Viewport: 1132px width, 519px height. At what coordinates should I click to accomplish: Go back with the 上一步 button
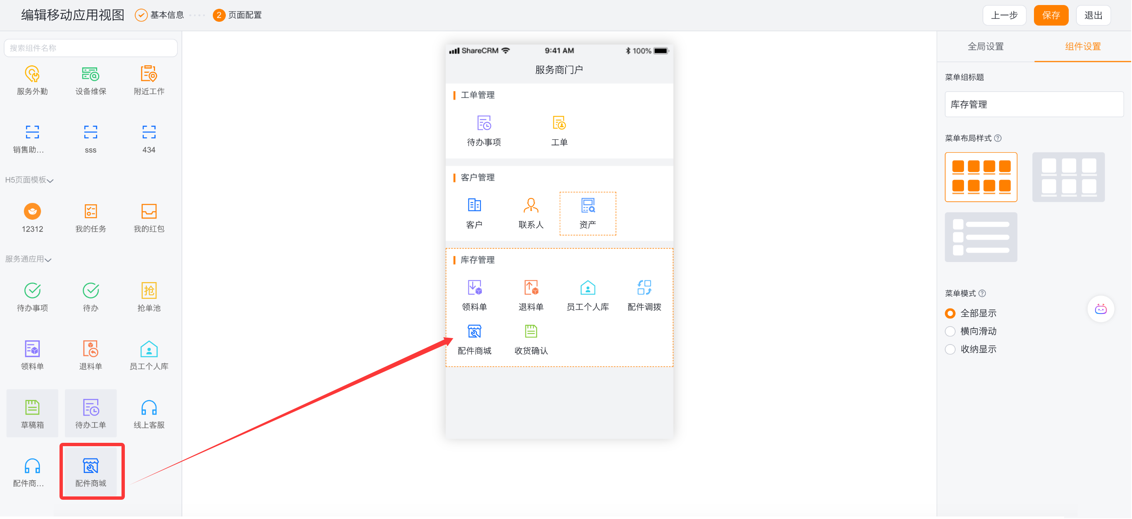(1004, 15)
